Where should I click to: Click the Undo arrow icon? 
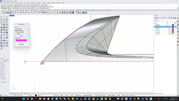point(23,12)
